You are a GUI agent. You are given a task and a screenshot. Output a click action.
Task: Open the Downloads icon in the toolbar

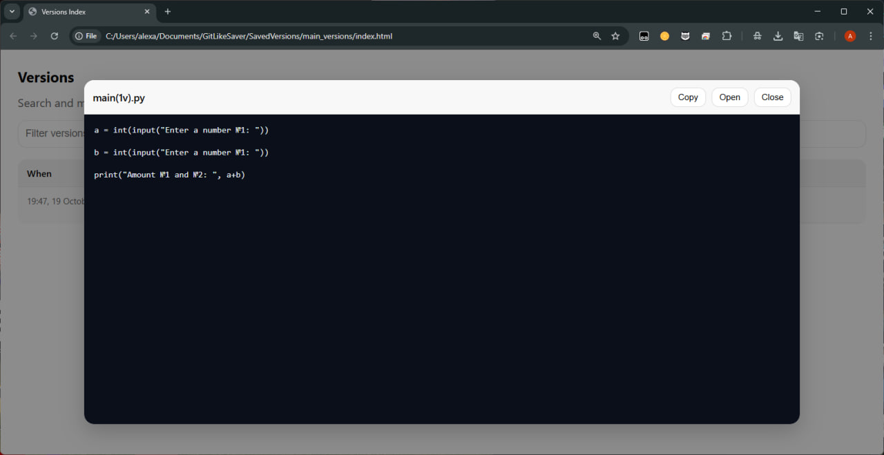click(778, 36)
